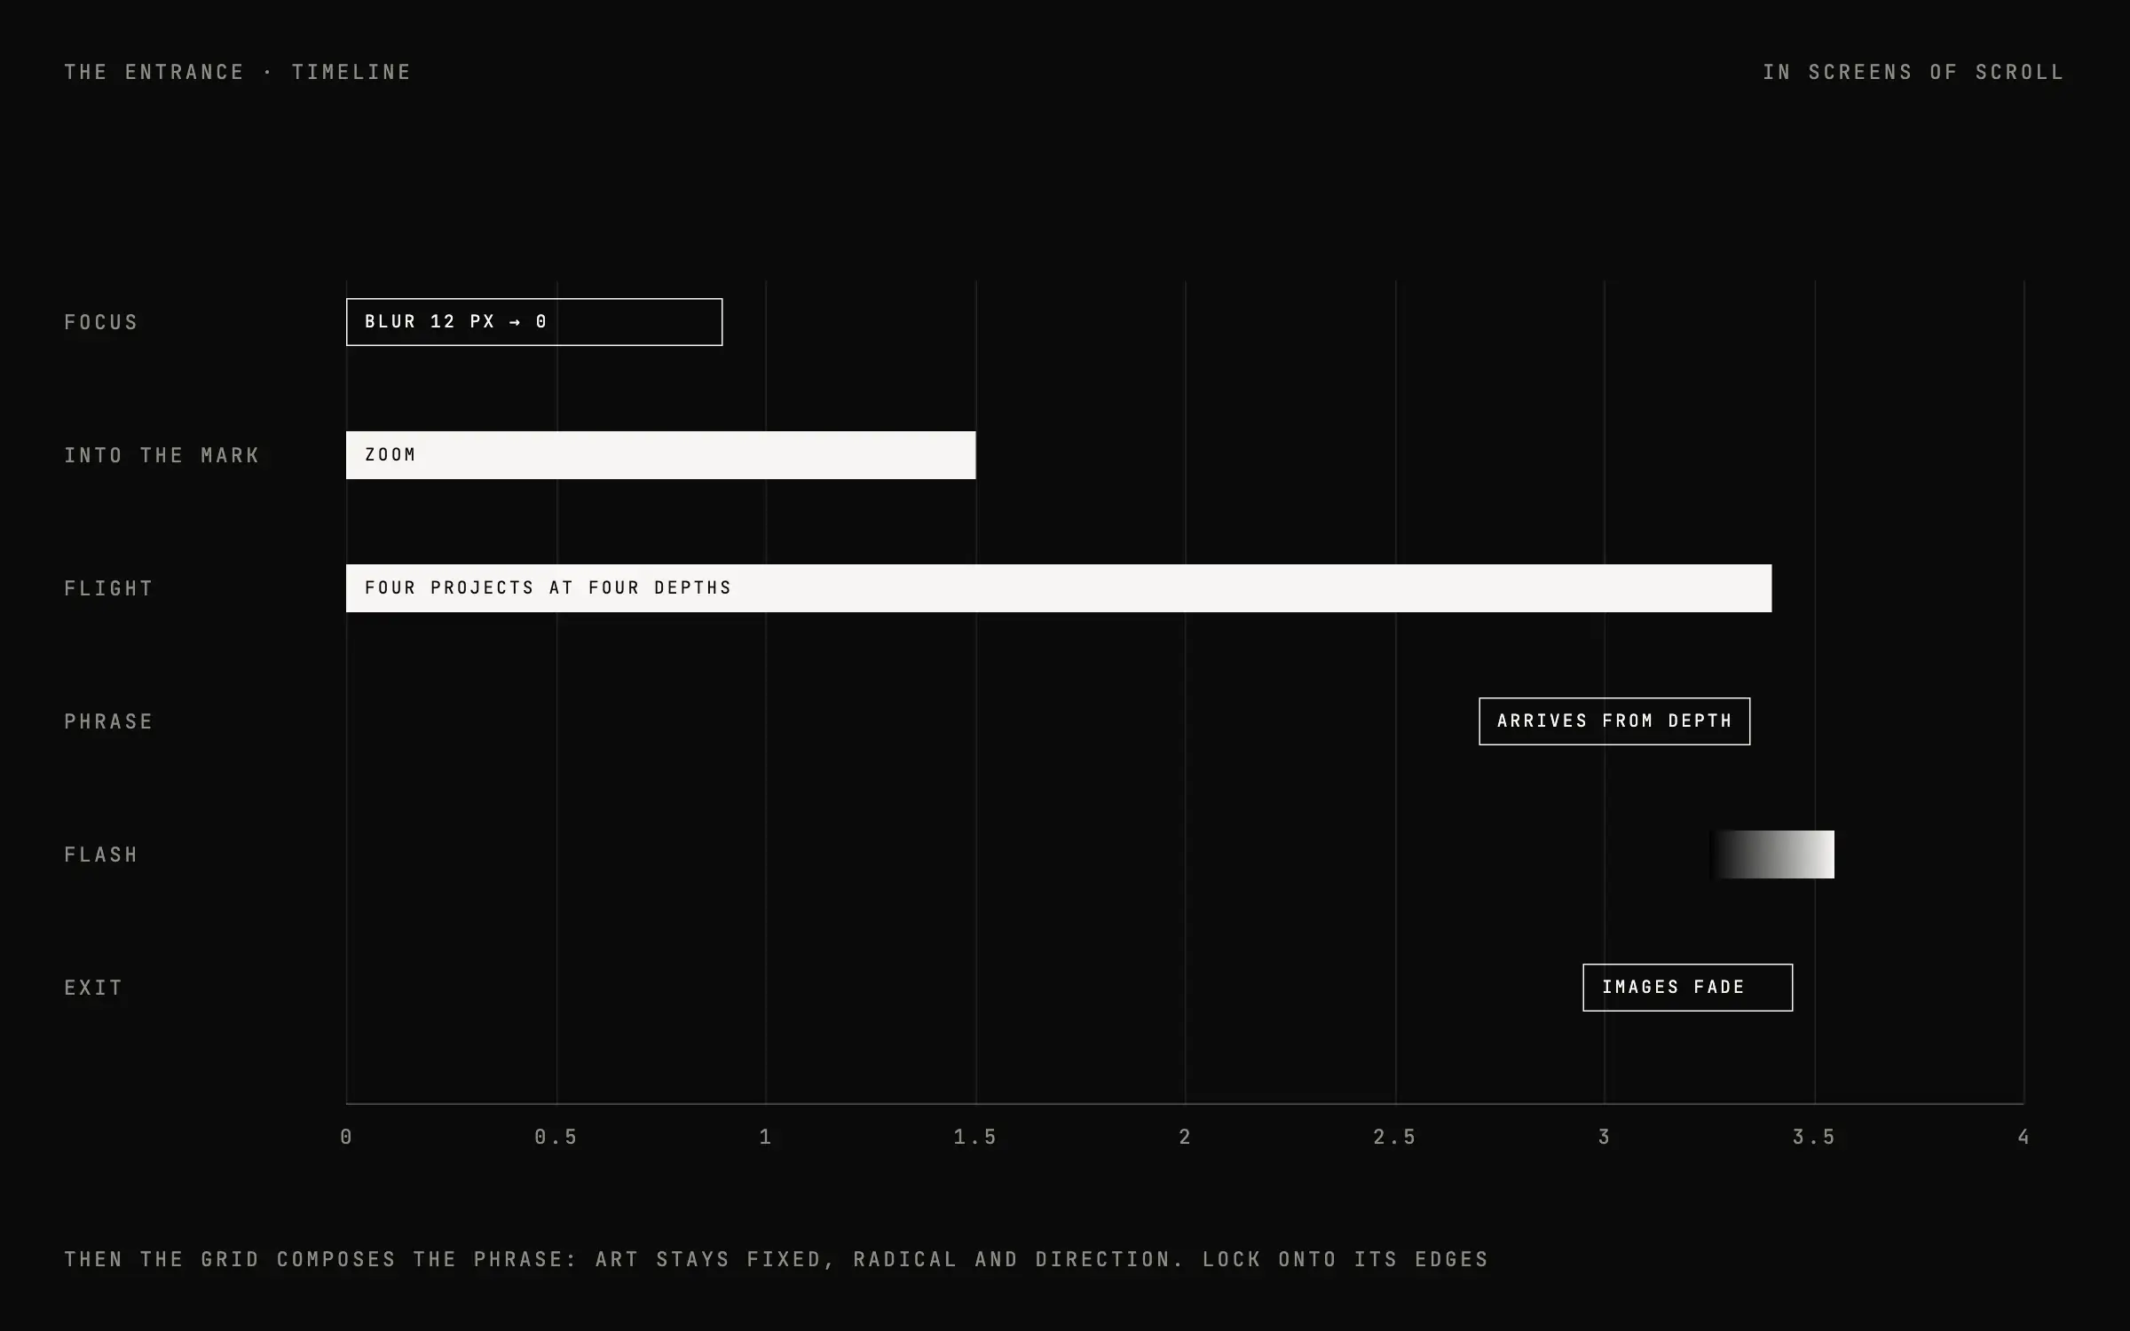The width and height of the screenshot is (2130, 1331).
Task: Click 'IN SCREENS OF SCROLL' caption
Action: point(1913,72)
